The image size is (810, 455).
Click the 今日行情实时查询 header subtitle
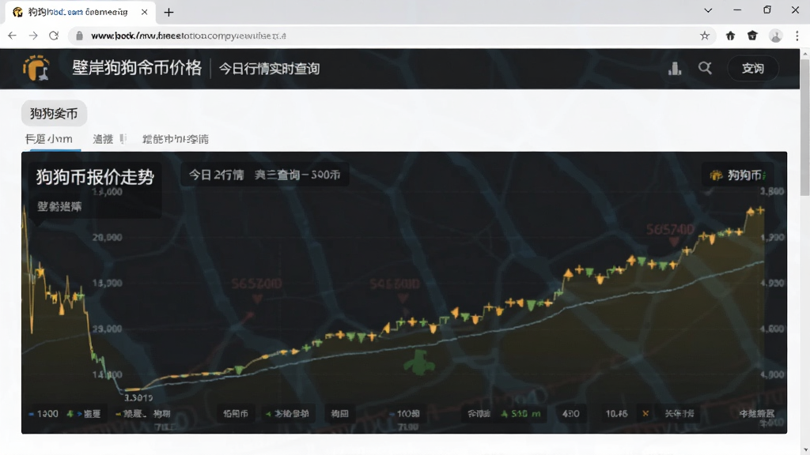click(x=269, y=69)
